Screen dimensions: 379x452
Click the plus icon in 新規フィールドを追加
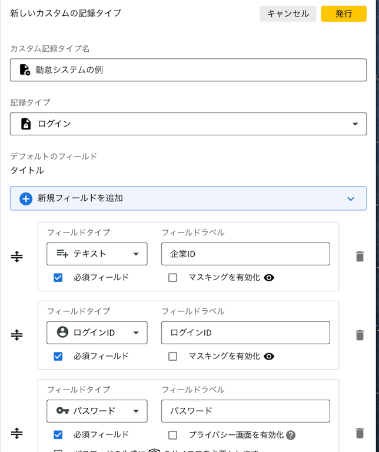click(26, 198)
